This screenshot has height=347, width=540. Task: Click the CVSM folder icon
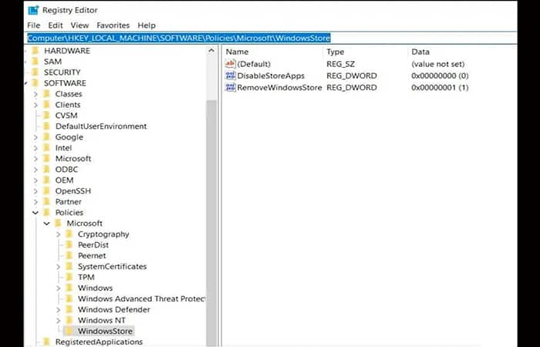pos(46,116)
